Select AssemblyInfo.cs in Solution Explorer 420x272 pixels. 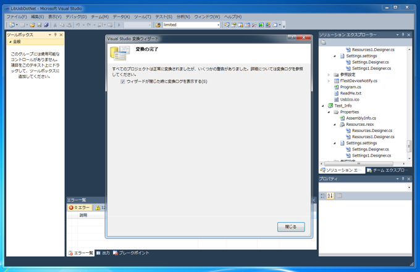tap(361, 118)
